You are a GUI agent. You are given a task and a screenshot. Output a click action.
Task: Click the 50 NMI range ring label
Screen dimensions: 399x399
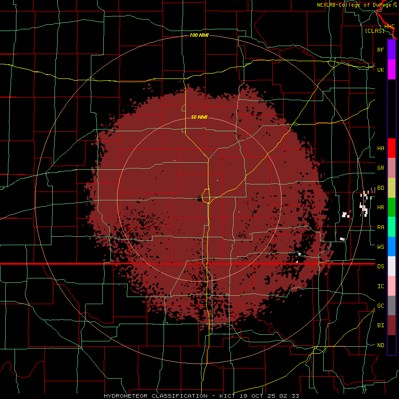199,117
